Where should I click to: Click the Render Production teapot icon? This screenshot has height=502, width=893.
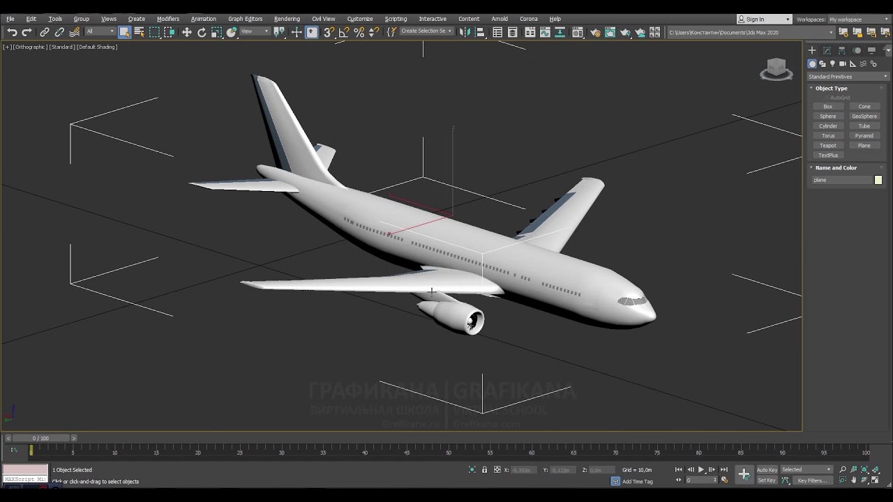[625, 32]
